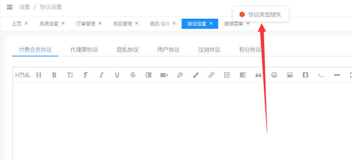Click the 协议类型缺失 error message text
352x160 pixels.
[265, 15]
